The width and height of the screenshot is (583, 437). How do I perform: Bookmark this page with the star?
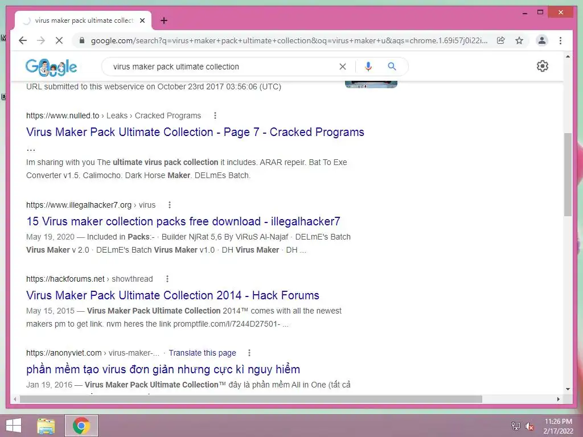519,40
